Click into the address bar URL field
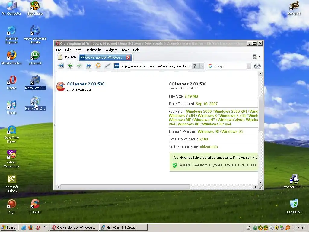 (156, 66)
